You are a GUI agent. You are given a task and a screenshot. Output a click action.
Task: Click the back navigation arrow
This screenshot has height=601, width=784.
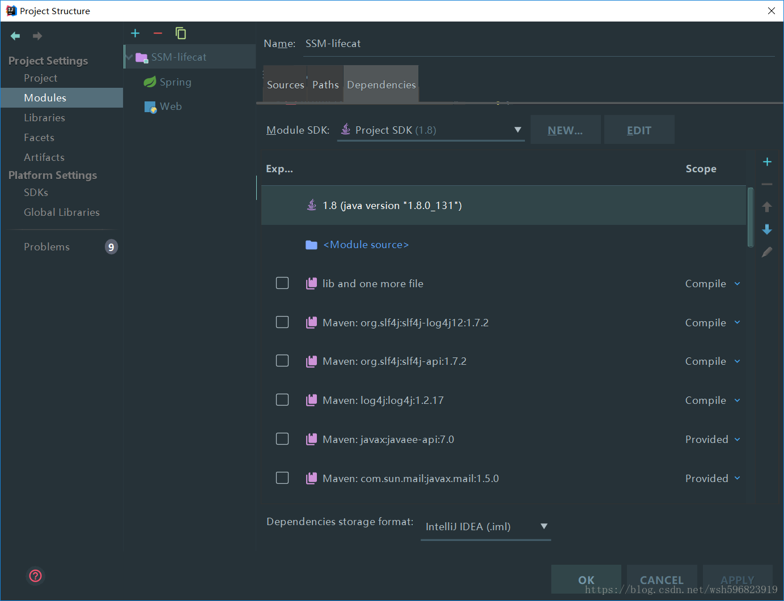coord(15,36)
